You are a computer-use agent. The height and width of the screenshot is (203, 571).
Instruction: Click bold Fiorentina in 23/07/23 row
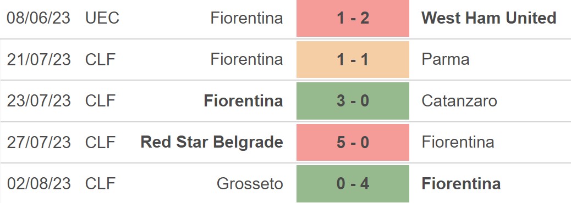243,100
